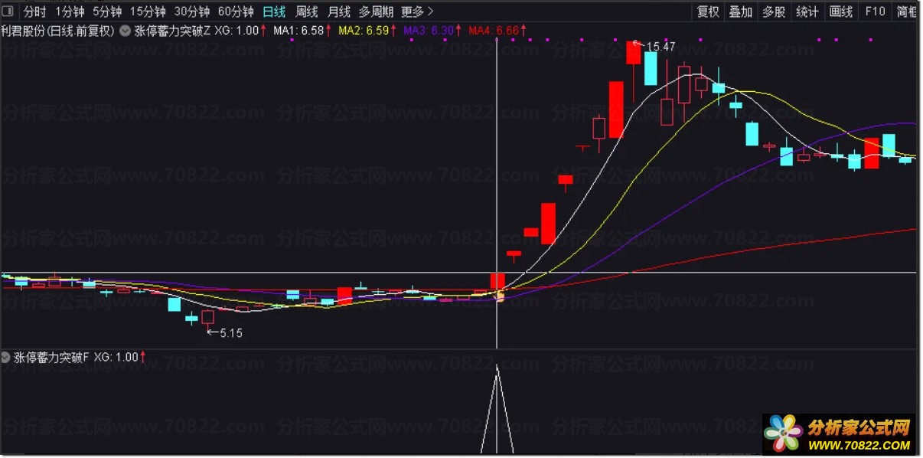Click the white signal spike in sub-chart
Image resolution: width=923 pixels, height=458 pixels.
[497, 408]
